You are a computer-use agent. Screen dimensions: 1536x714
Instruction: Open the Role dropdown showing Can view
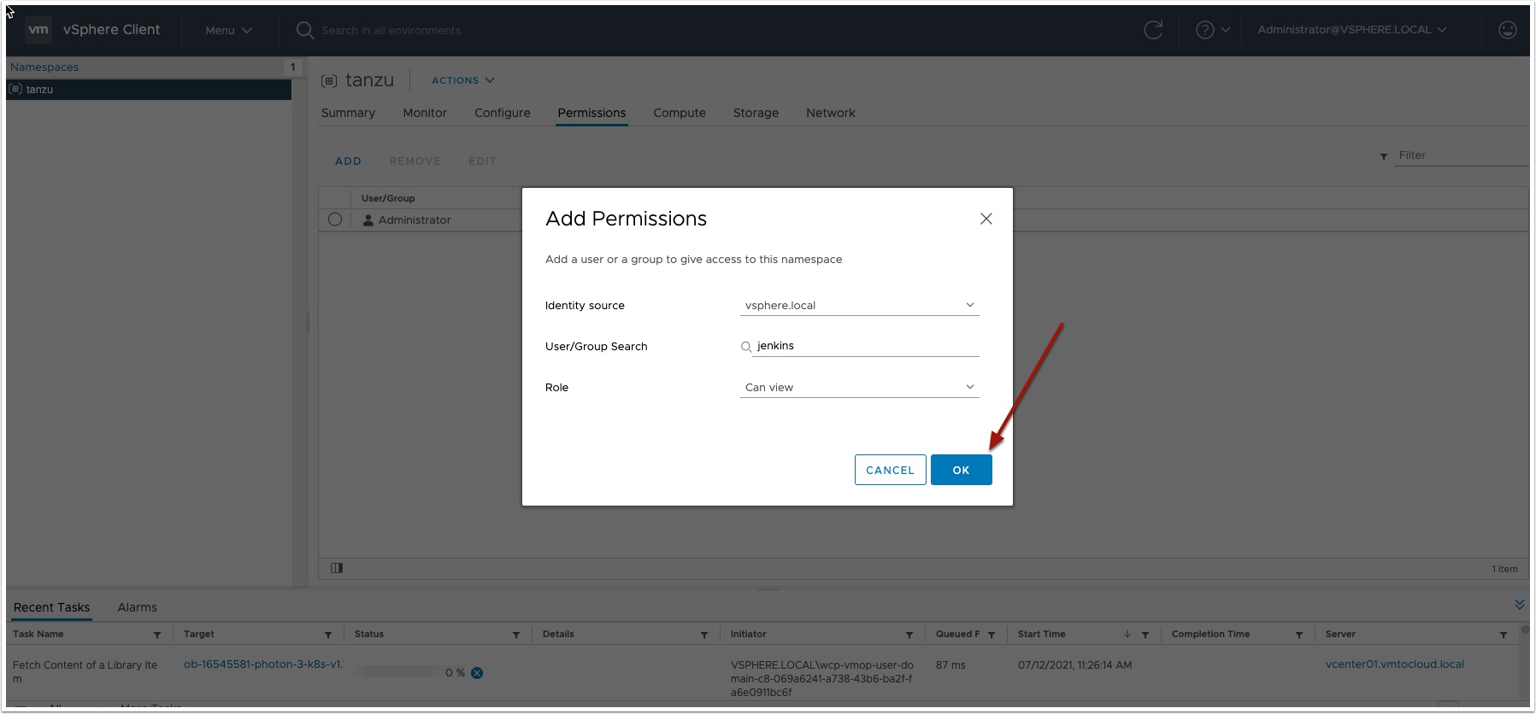click(859, 388)
